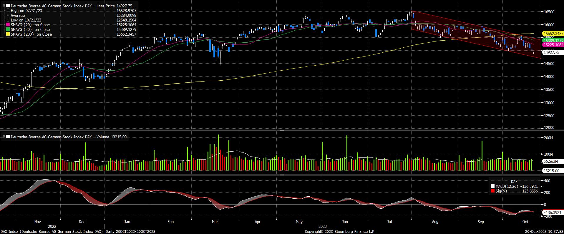The width and height of the screenshot is (564, 234).
Task: Click the 200M volume axis label
Action: pyautogui.click(x=549, y=138)
